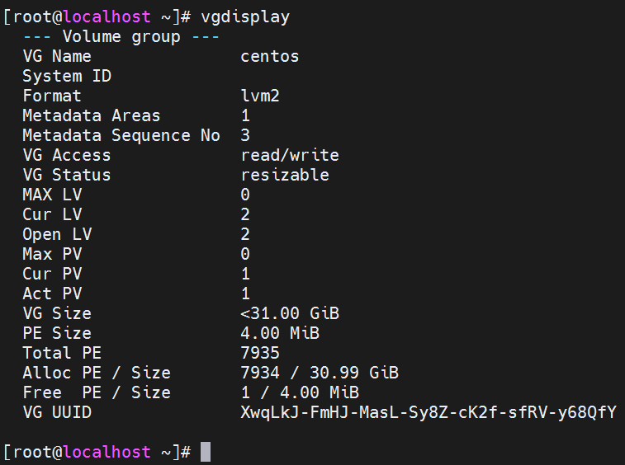This screenshot has height=465, width=625.
Task: Click the typed vgdisplay command text
Action: (245, 16)
